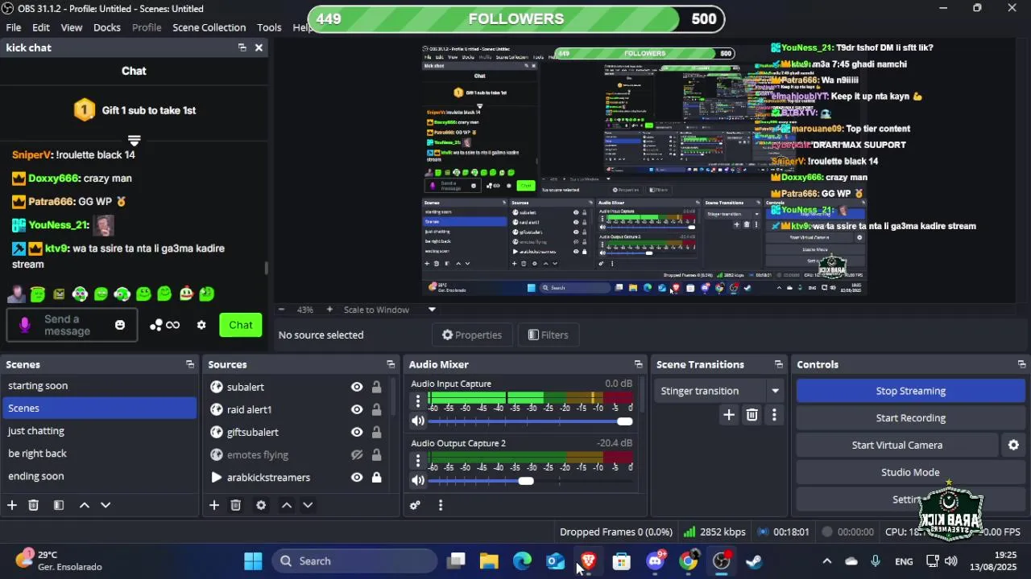Click the purple microphone icon in chat
Screen dimensions: 1031x579
[25, 325]
